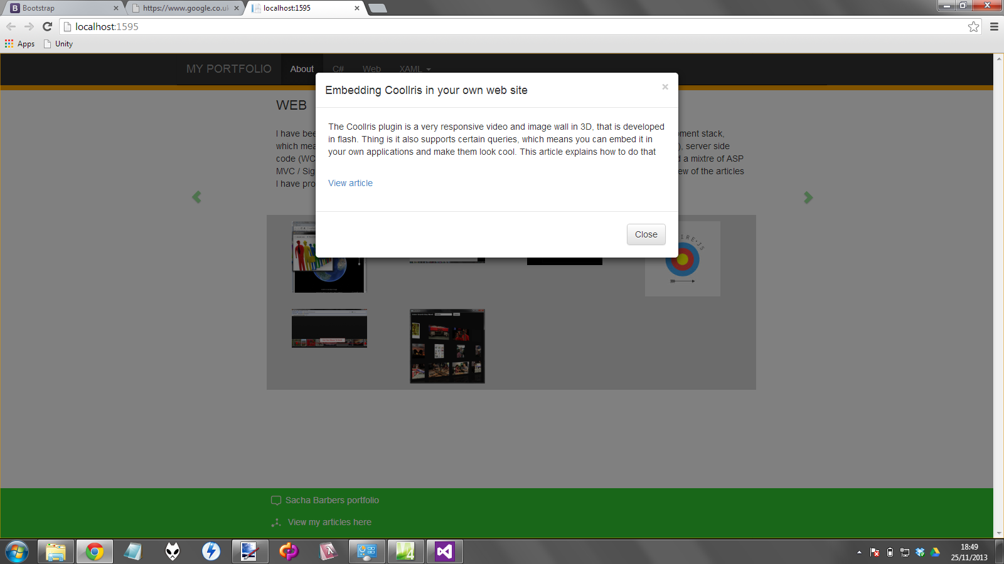Click the Close button in the dialog
The width and height of the screenshot is (1004, 564).
[646, 234]
